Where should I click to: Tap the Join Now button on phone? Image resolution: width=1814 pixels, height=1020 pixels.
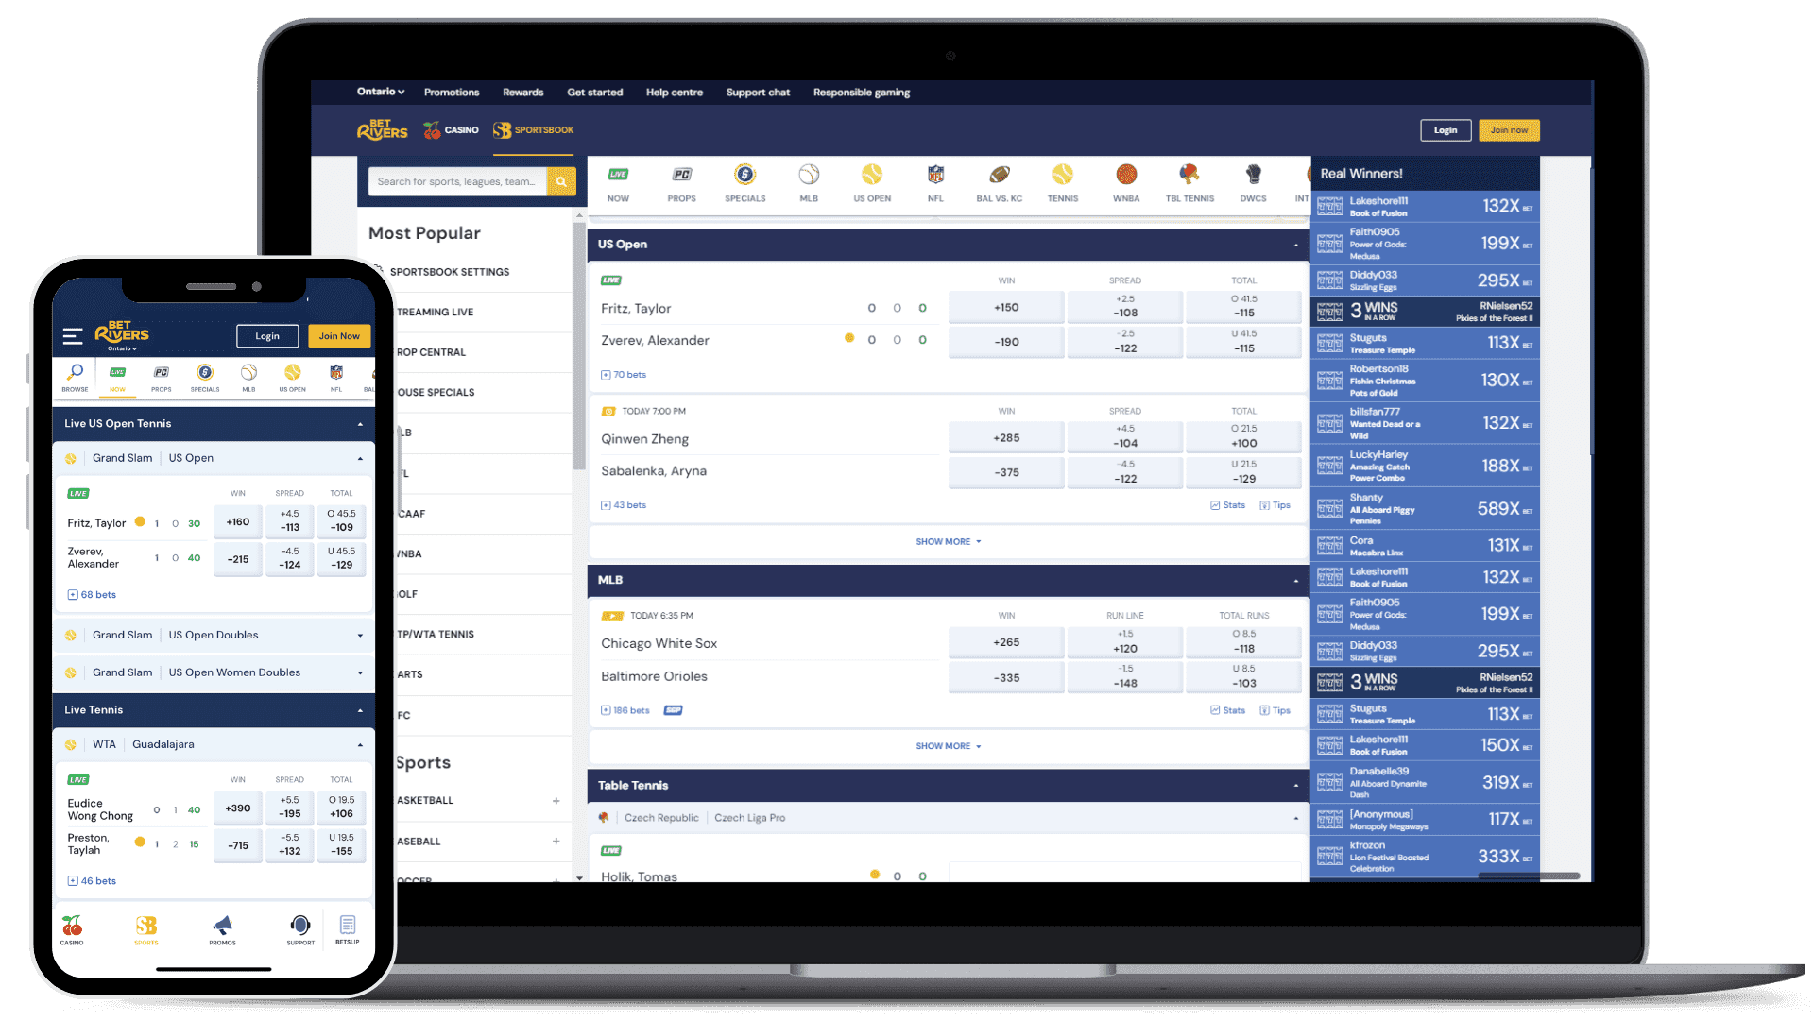click(x=339, y=336)
